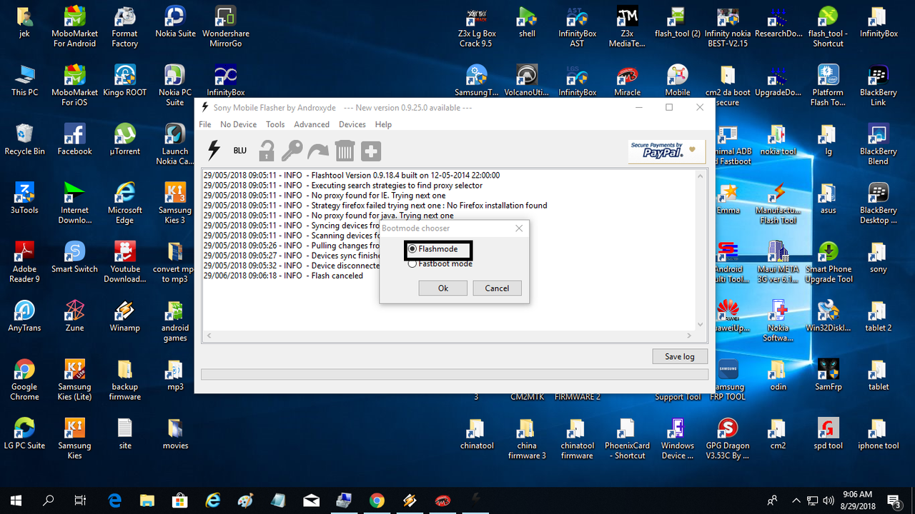Select the spd tool desktop icon
Image resolution: width=915 pixels, height=514 pixels.
pyautogui.click(x=829, y=433)
